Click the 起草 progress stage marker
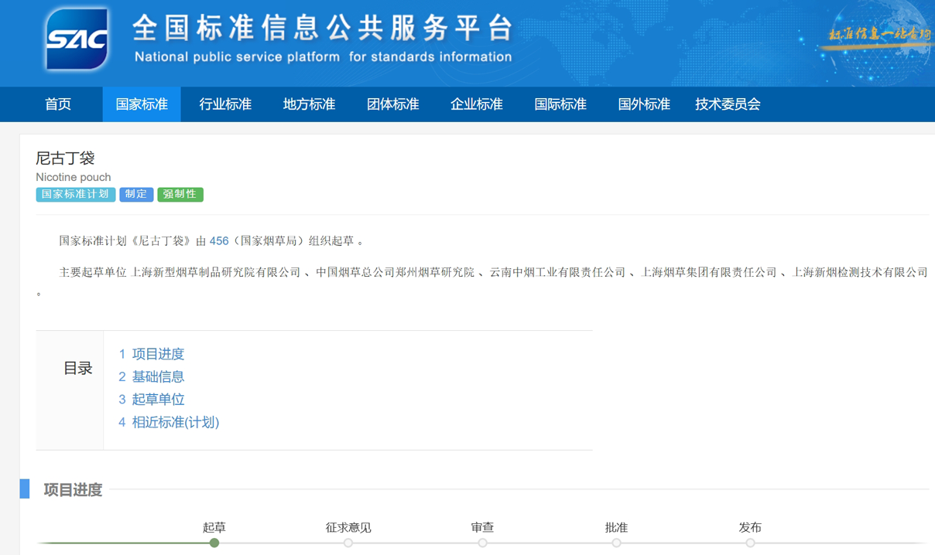Image resolution: width=935 pixels, height=555 pixels. pos(214,543)
